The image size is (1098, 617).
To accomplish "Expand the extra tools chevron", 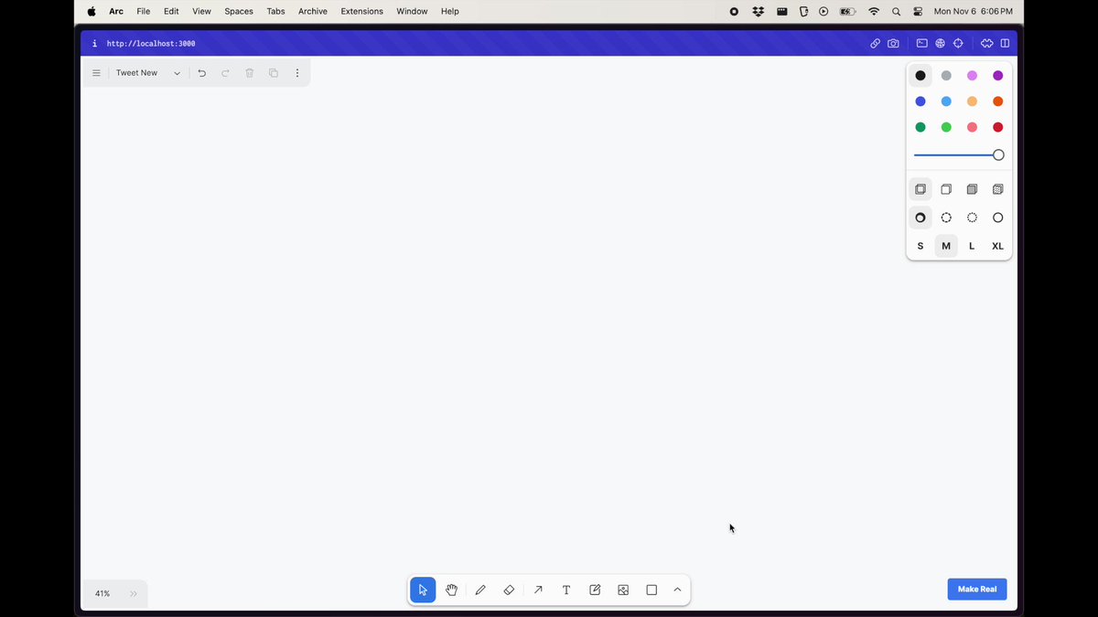I will [677, 590].
